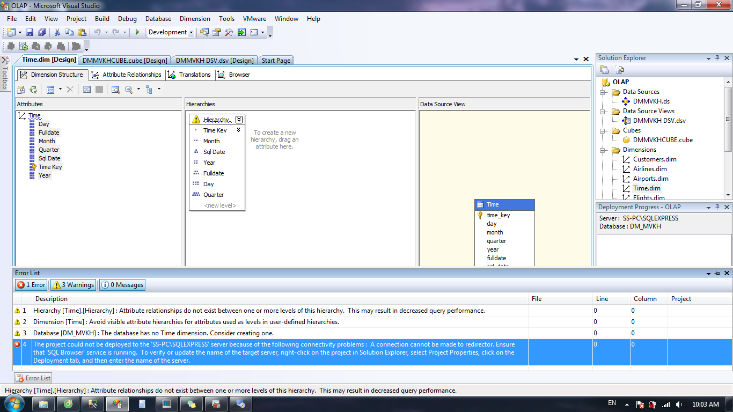The height and width of the screenshot is (412, 733).
Task: Click the Copy icon in the toolbar
Action: point(69,32)
